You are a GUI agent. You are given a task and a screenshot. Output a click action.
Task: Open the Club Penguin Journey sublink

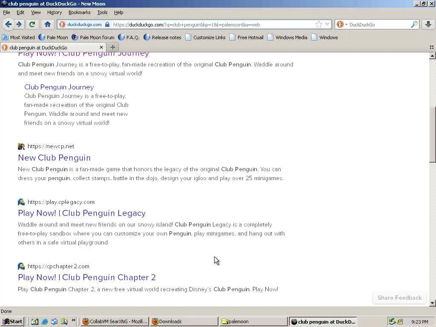(59, 87)
